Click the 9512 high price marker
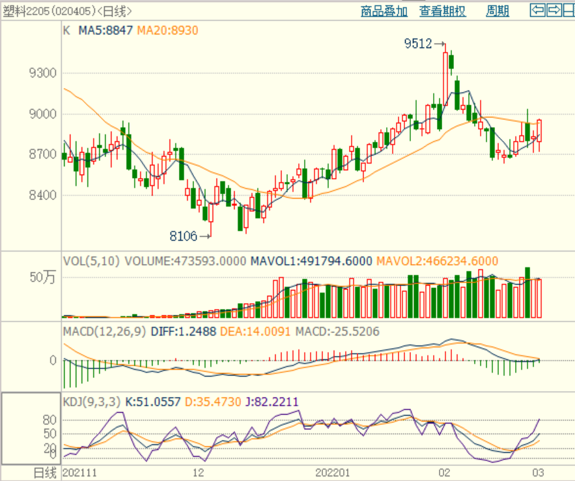Viewport: 575px width, 481px height. 418,44
